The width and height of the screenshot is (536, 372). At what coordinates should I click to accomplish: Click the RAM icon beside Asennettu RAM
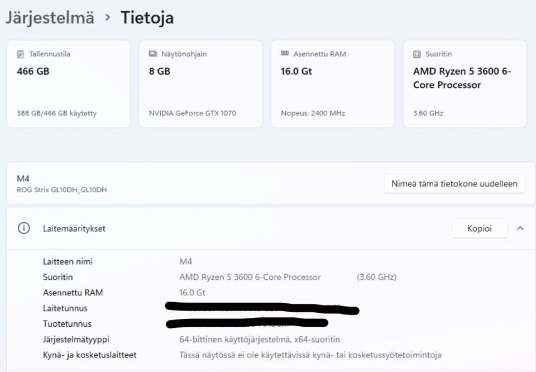coord(285,54)
